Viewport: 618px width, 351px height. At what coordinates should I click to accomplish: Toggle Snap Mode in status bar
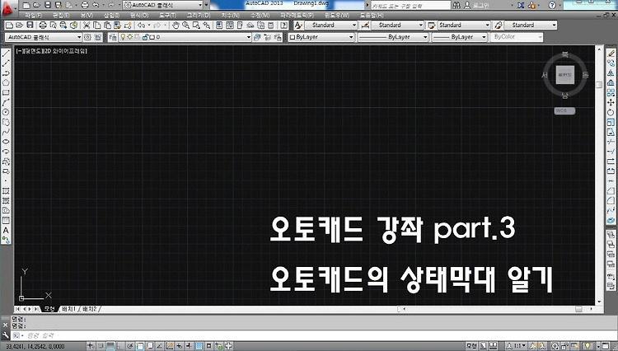[x=101, y=346]
